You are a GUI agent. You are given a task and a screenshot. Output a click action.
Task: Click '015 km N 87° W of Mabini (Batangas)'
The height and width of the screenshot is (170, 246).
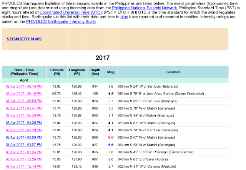click(x=146, y=123)
